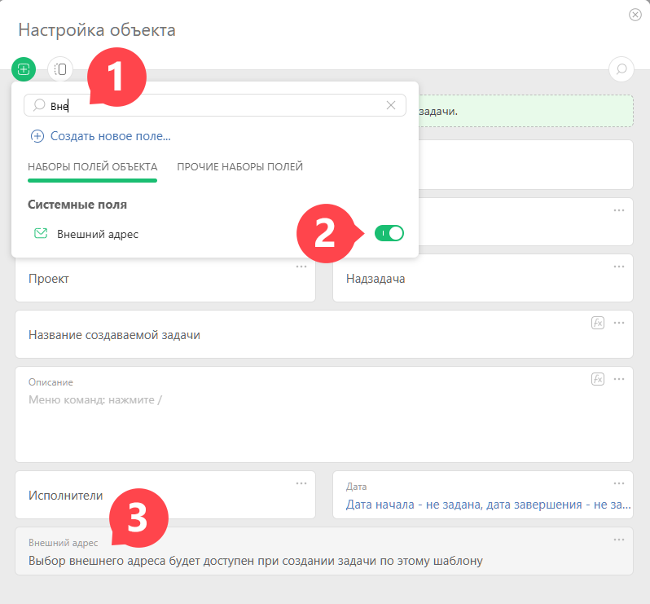Expand the options menu of the Исполнители field
Screen dimensions: 650x604
pos(301,483)
